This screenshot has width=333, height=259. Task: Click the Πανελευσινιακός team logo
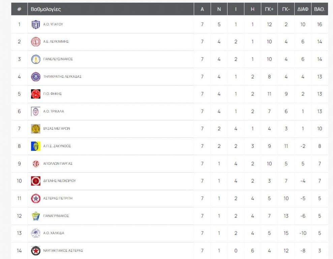click(x=36, y=59)
